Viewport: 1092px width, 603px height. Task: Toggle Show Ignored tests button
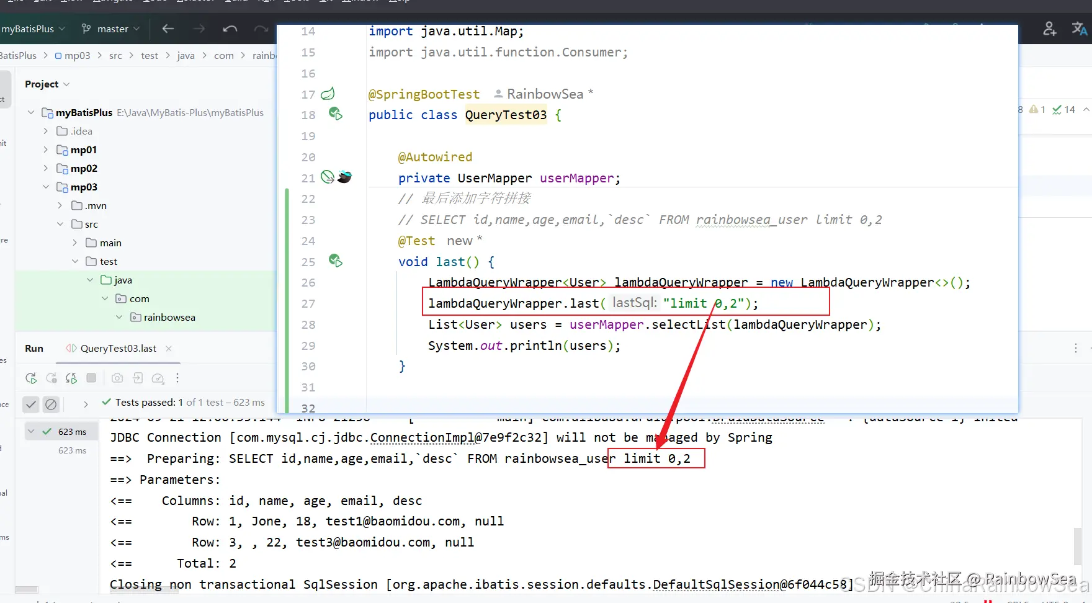[51, 404]
